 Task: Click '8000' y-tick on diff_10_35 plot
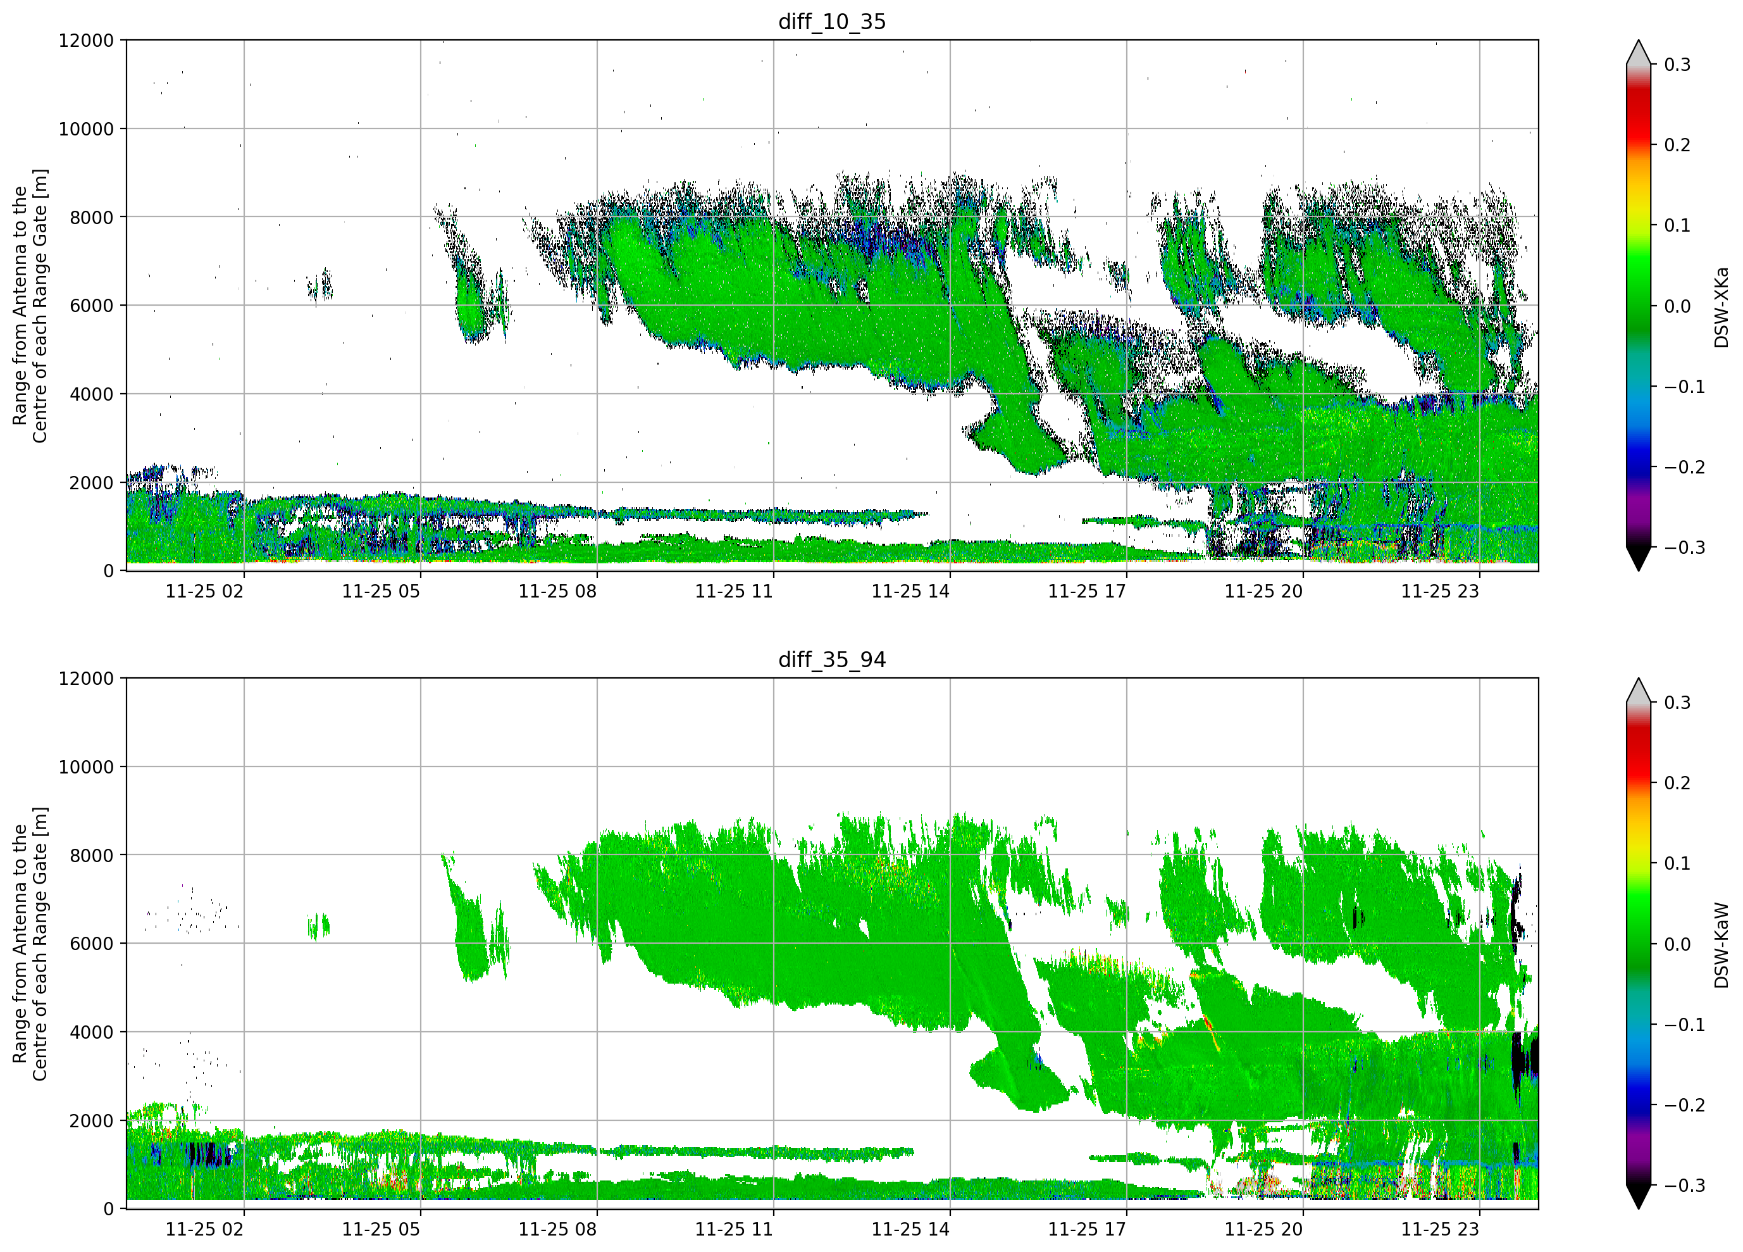92,218
